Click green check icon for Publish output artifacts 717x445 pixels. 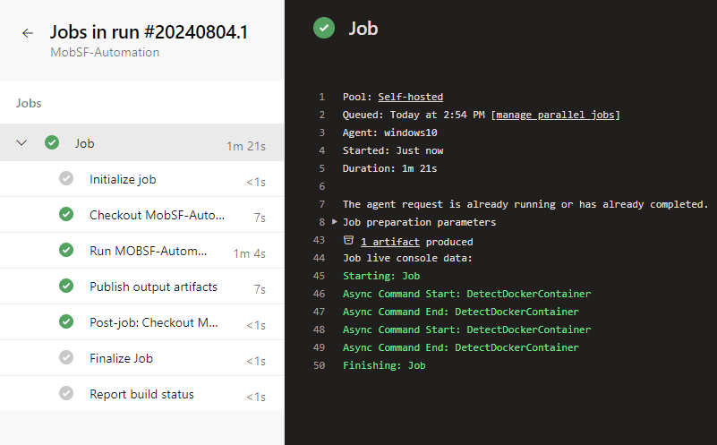pos(66,286)
